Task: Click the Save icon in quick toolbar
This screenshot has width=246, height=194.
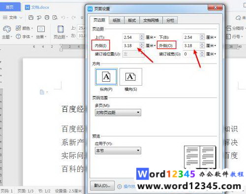Action: (x=31, y=17)
